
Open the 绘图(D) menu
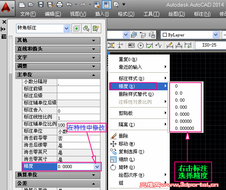click(177, 14)
